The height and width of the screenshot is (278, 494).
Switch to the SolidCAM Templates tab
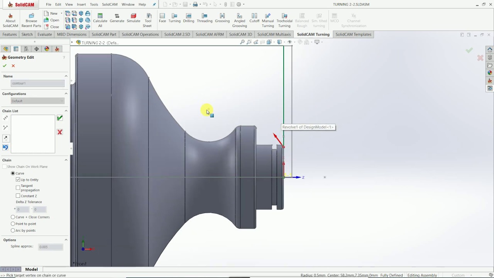[354, 34]
